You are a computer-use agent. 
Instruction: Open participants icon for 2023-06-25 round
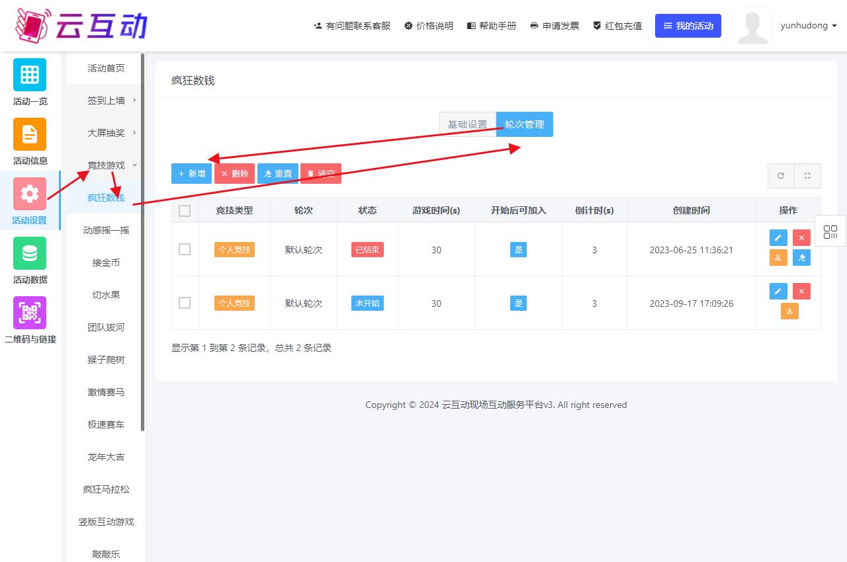point(779,258)
